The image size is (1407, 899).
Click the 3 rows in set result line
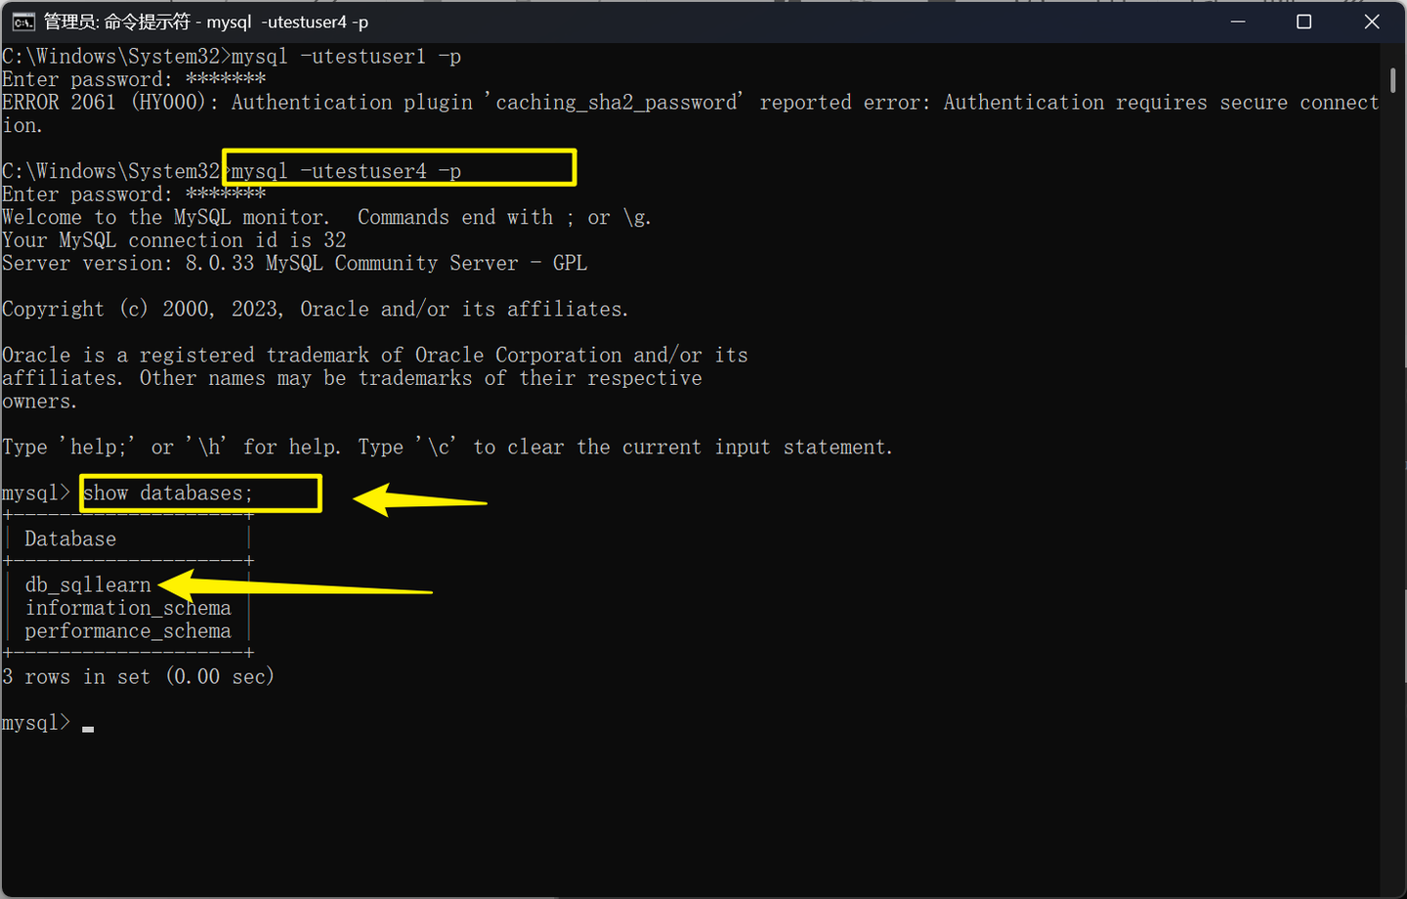pyautogui.click(x=137, y=675)
